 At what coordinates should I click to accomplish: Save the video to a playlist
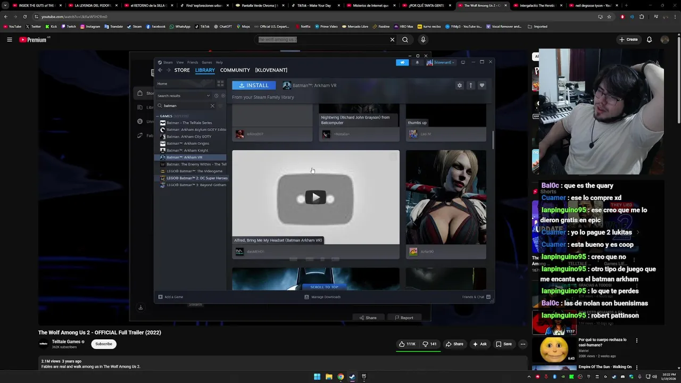pos(503,344)
